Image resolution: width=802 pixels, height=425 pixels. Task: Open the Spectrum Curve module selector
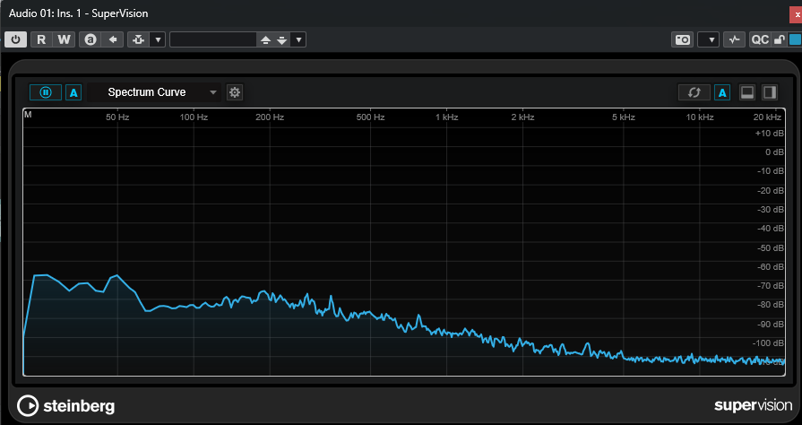(154, 92)
